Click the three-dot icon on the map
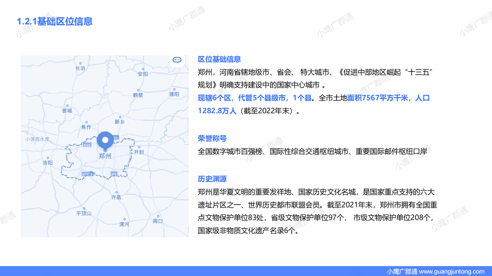 point(177,60)
